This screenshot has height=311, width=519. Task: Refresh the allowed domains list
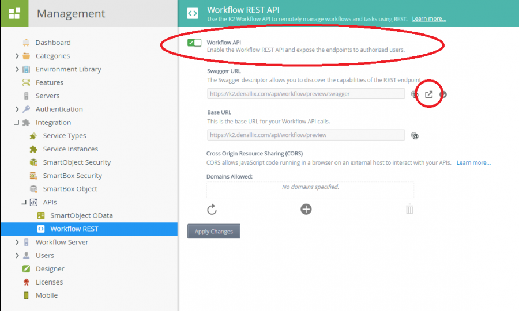[212, 209]
